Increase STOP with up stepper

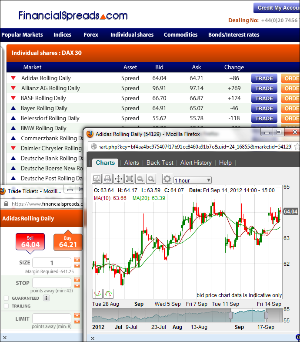(x=77, y=280)
